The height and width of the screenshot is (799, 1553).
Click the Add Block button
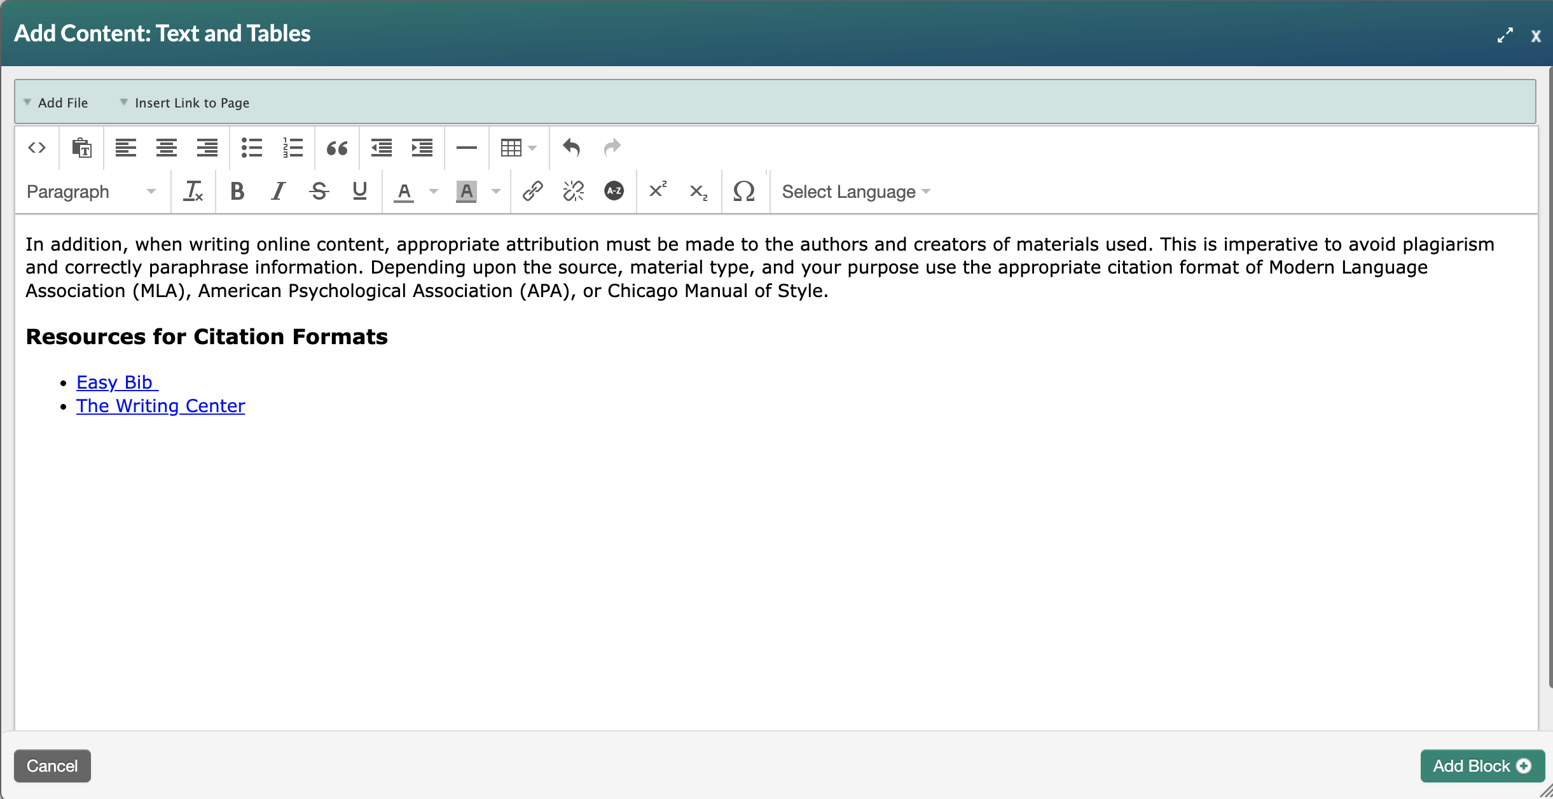pos(1482,766)
